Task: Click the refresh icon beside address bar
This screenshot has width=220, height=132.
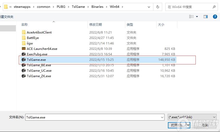Action: click(x=158, y=7)
